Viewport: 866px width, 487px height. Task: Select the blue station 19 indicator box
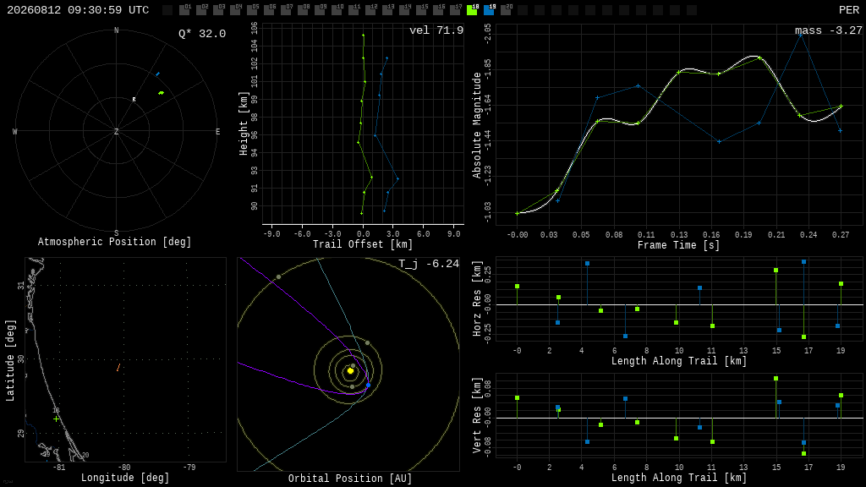coord(489,9)
